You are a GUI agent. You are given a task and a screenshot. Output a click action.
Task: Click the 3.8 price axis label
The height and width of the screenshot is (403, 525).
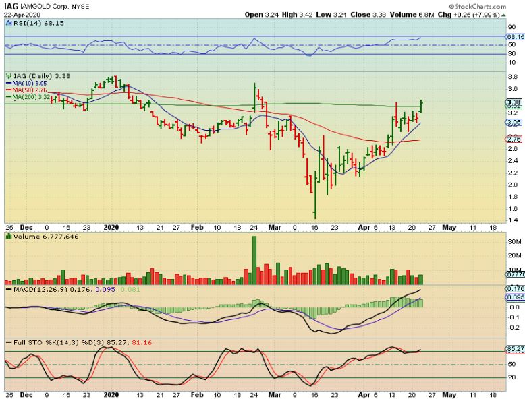[x=513, y=77]
